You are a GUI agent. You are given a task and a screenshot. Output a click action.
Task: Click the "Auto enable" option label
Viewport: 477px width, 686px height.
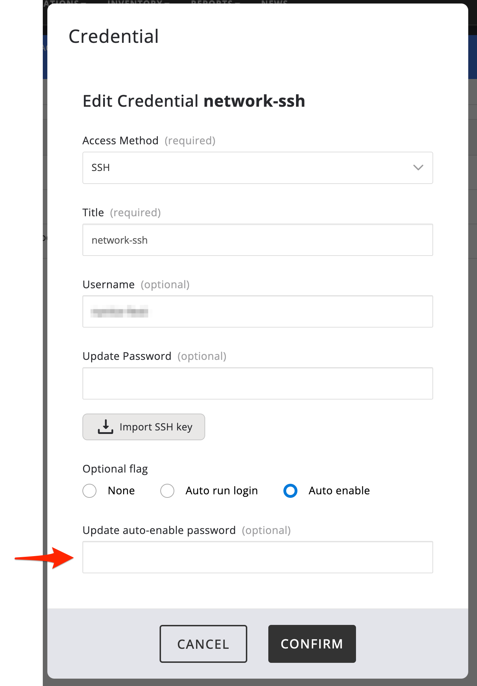[339, 491]
